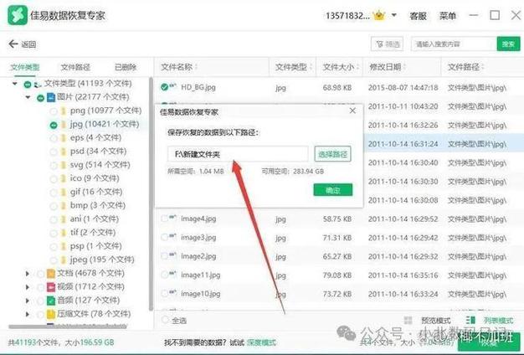
Task: Click the bmp folder icon
Action: 63,206
